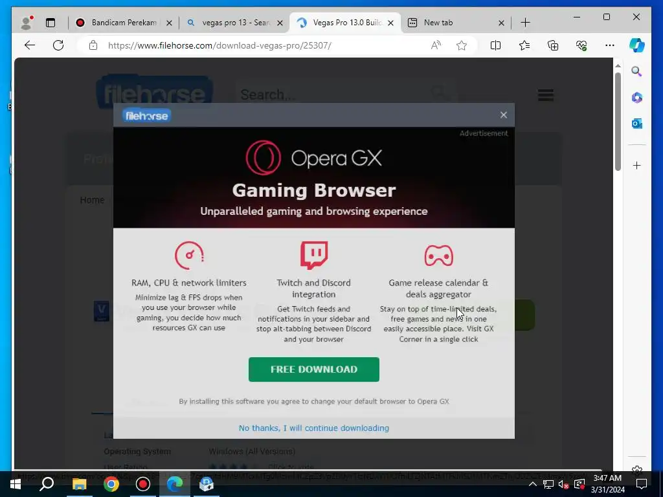The image size is (663, 497).
Task: Open File Explorer from taskbar
Action: pos(79,484)
